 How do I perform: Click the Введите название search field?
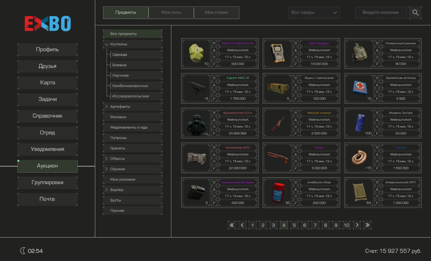coord(381,13)
